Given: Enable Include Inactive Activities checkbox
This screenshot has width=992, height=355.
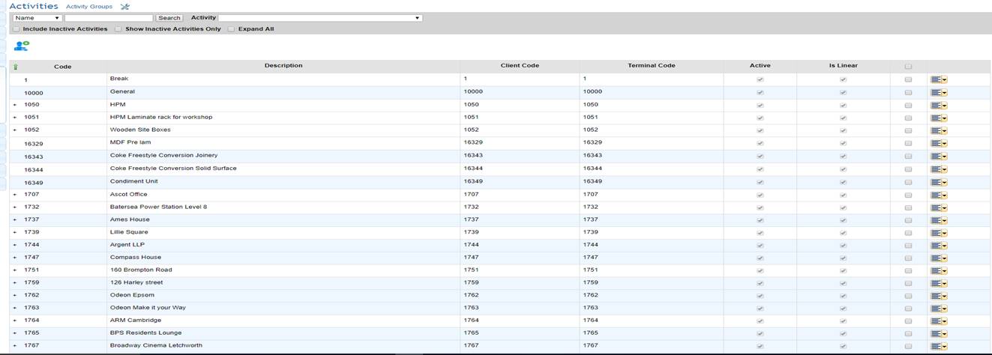Looking at the screenshot, I should point(16,29).
